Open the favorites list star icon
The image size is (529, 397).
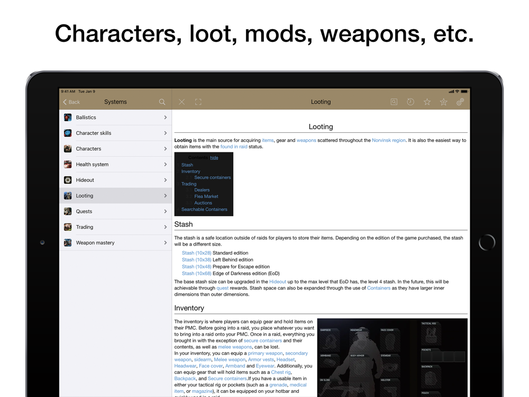click(x=427, y=102)
